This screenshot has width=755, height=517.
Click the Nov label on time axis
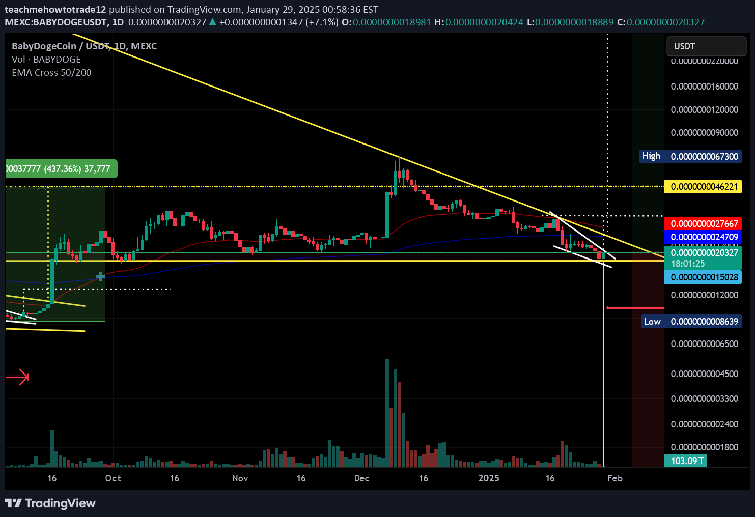240,478
